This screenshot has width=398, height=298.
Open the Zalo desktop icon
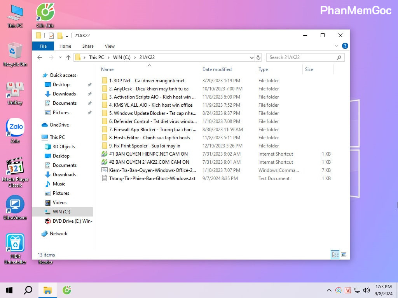point(15,128)
